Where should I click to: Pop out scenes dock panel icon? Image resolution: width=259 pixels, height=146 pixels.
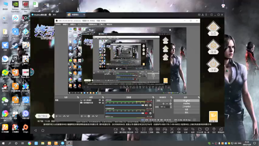[x=78, y=97]
